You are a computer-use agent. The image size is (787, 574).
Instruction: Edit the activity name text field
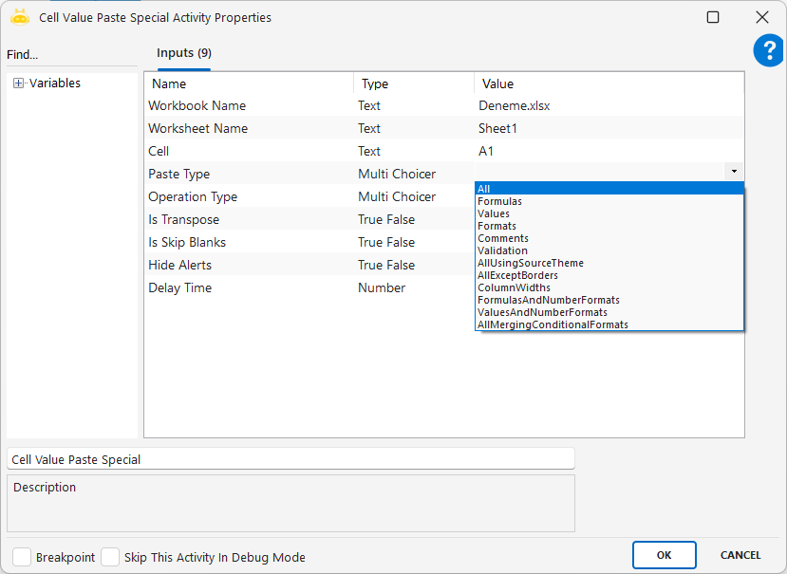click(290, 459)
